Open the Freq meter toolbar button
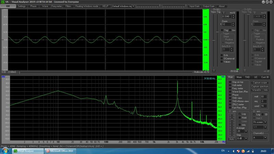This screenshot has width=274, height=154. click(x=57, y=6)
